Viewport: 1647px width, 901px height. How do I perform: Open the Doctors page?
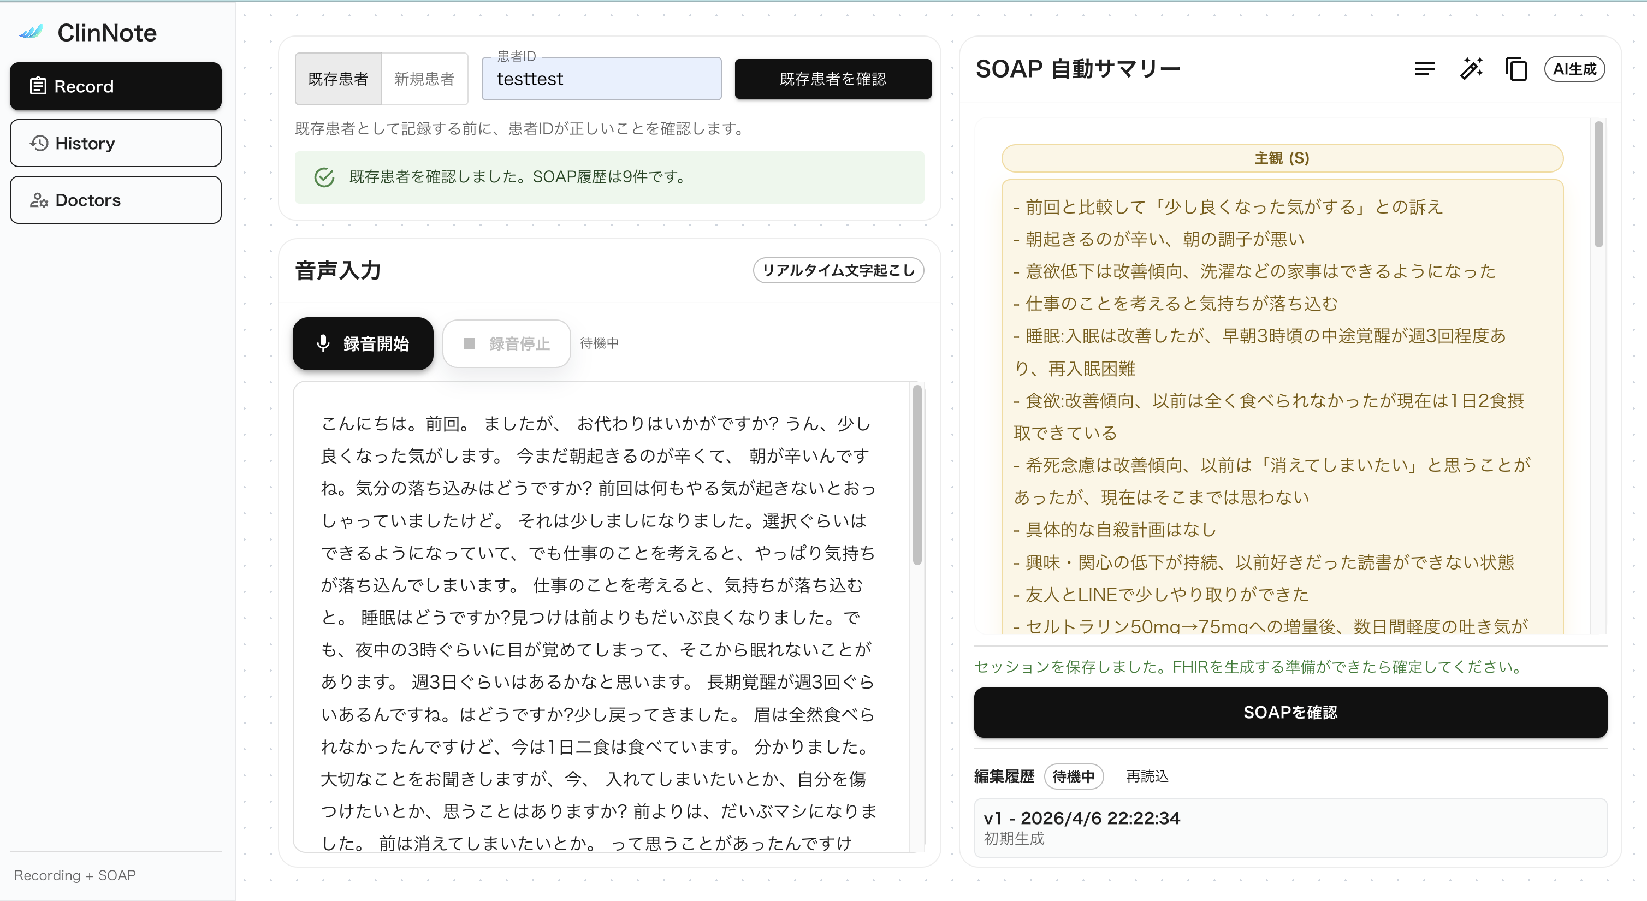tap(116, 200)
